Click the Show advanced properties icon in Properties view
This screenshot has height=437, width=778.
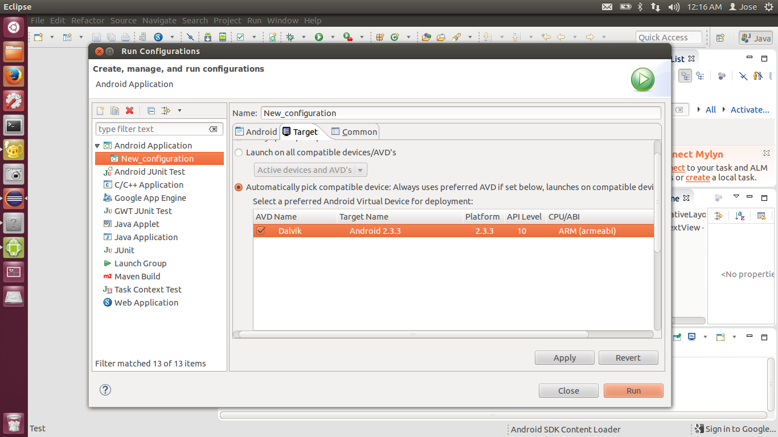[x=718, y=216]
